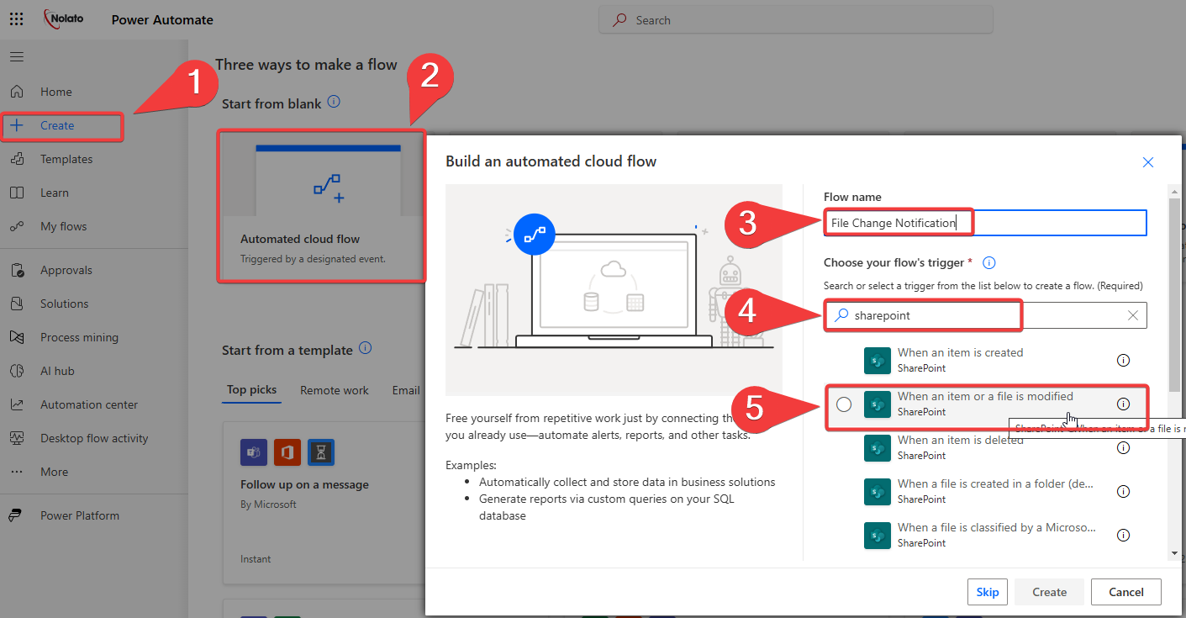Open Approvals in the sidebar
The width and height of the screenshot is (1186, 618).
click(x=66, y=270)
